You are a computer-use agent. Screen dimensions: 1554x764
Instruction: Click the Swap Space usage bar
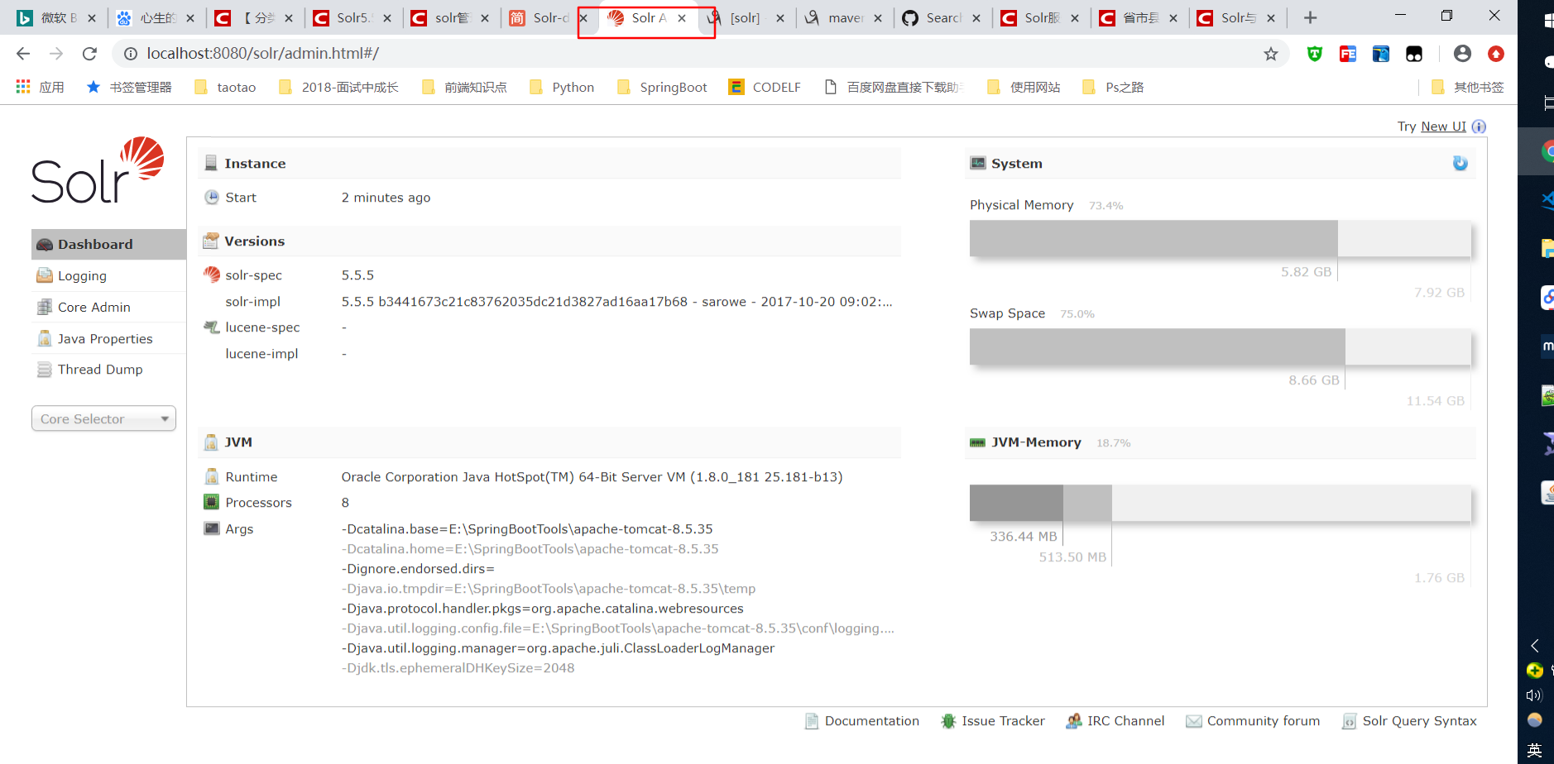(1221, 346)
